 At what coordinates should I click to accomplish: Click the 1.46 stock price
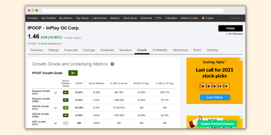34,36
